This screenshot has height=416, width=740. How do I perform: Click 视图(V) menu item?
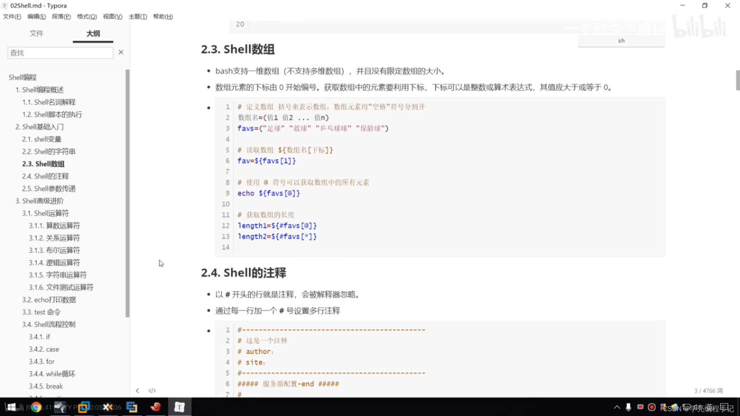point(112,16)
